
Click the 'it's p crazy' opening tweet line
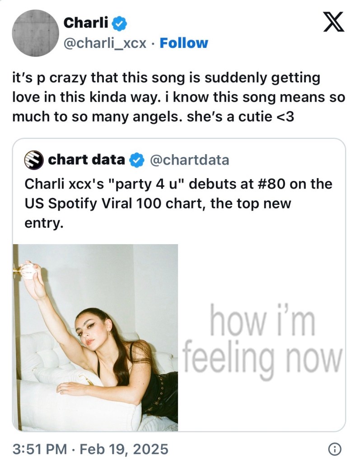166,78
